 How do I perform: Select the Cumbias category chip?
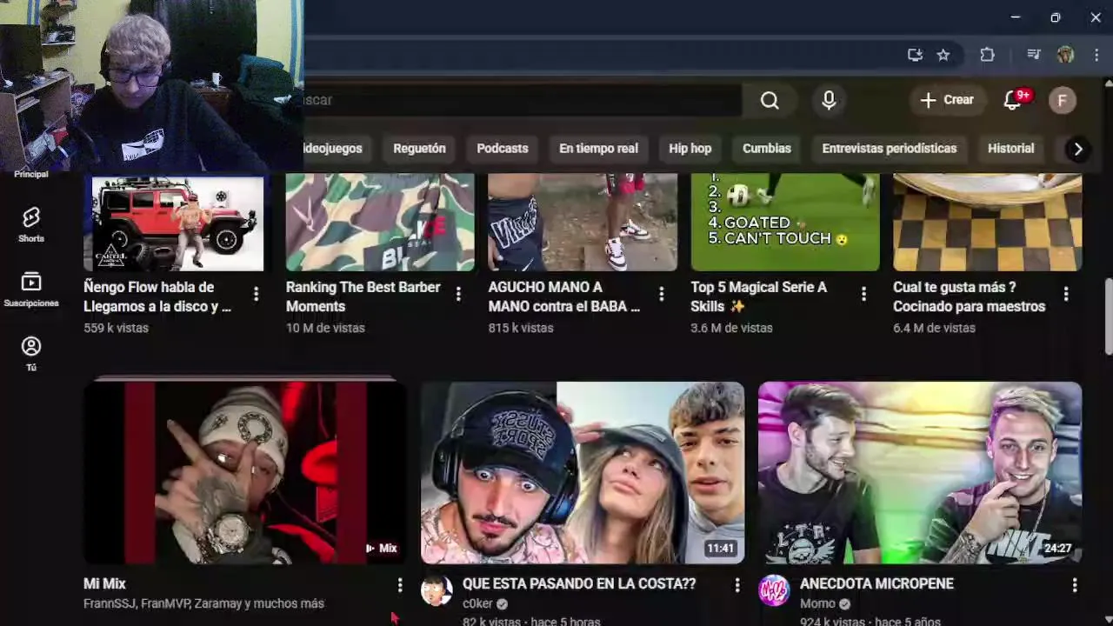pyautogui.click(x=767, y=149)
